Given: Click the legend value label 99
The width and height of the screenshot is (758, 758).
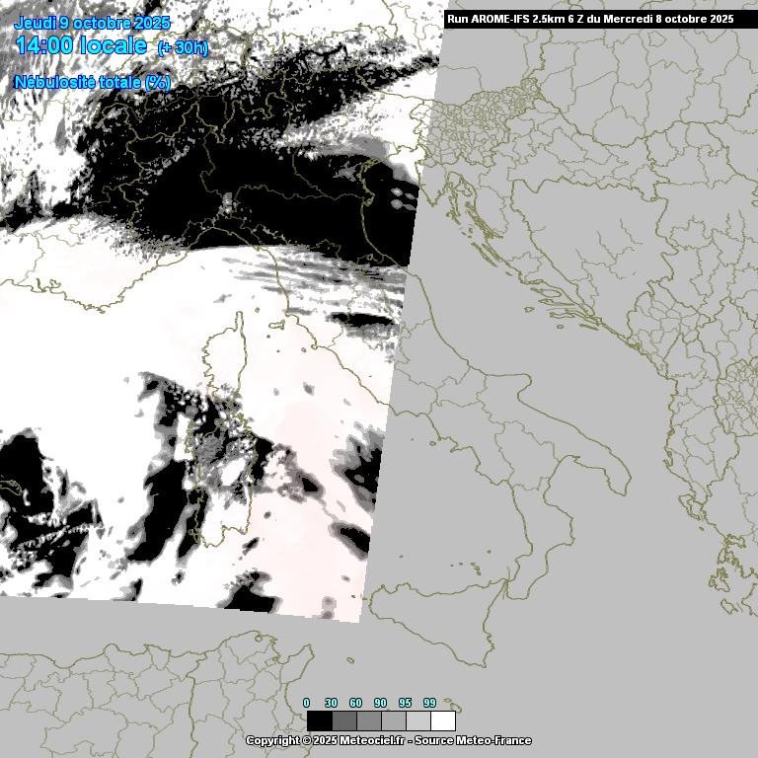Looking at the screenshot, I should click(x=429, y=703).
